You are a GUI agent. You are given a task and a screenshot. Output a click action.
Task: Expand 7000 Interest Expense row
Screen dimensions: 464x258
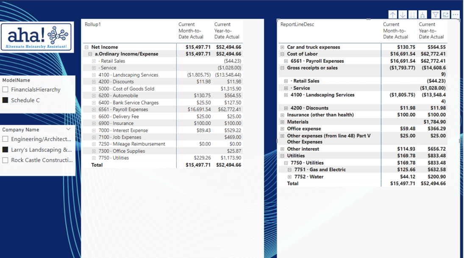click(94, 130)
